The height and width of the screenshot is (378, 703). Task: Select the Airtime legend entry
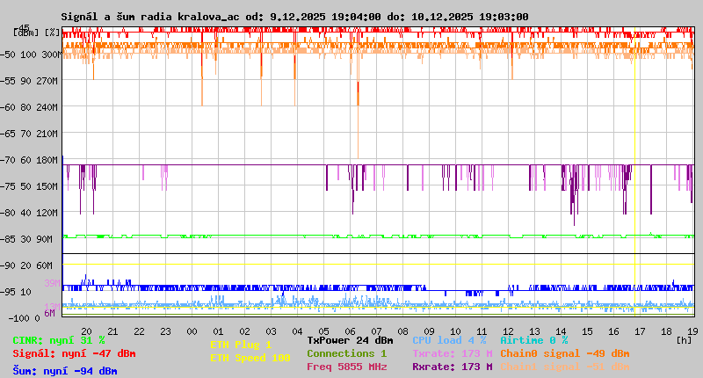coord(533,340)
